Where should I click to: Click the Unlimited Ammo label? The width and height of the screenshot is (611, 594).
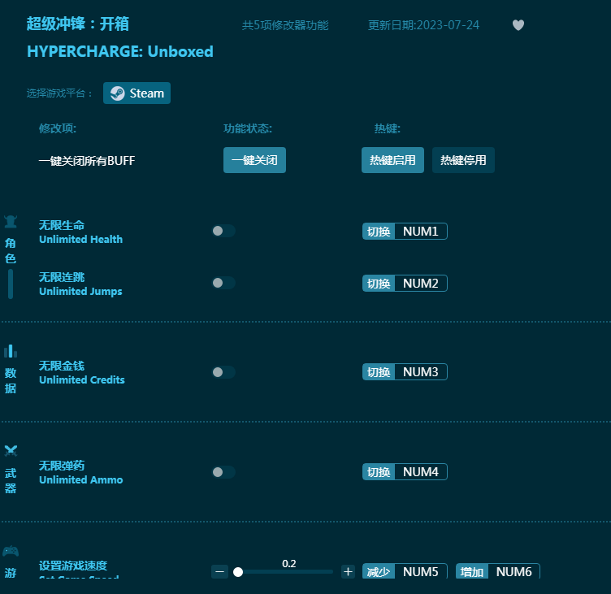pos(81,479)
